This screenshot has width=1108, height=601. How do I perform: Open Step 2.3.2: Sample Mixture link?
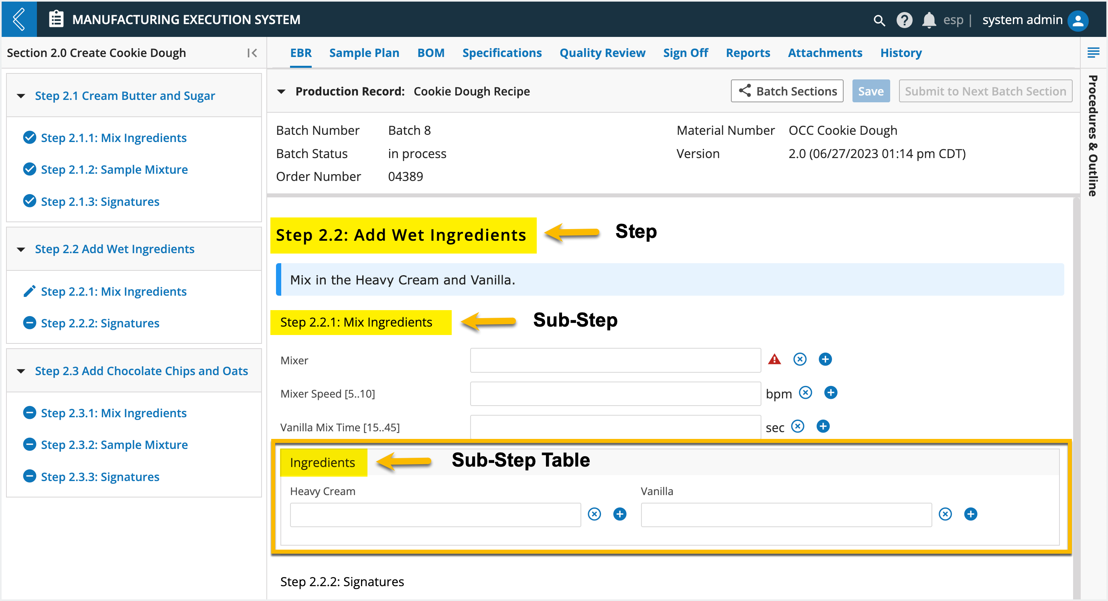pyautogui.click(x=114, y=445)
